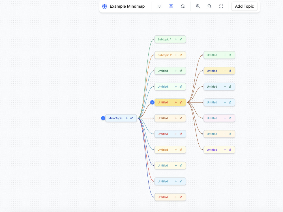Add child to pink-background Untitled node
Screen dimensions: 283x212
tap(225, 118)
